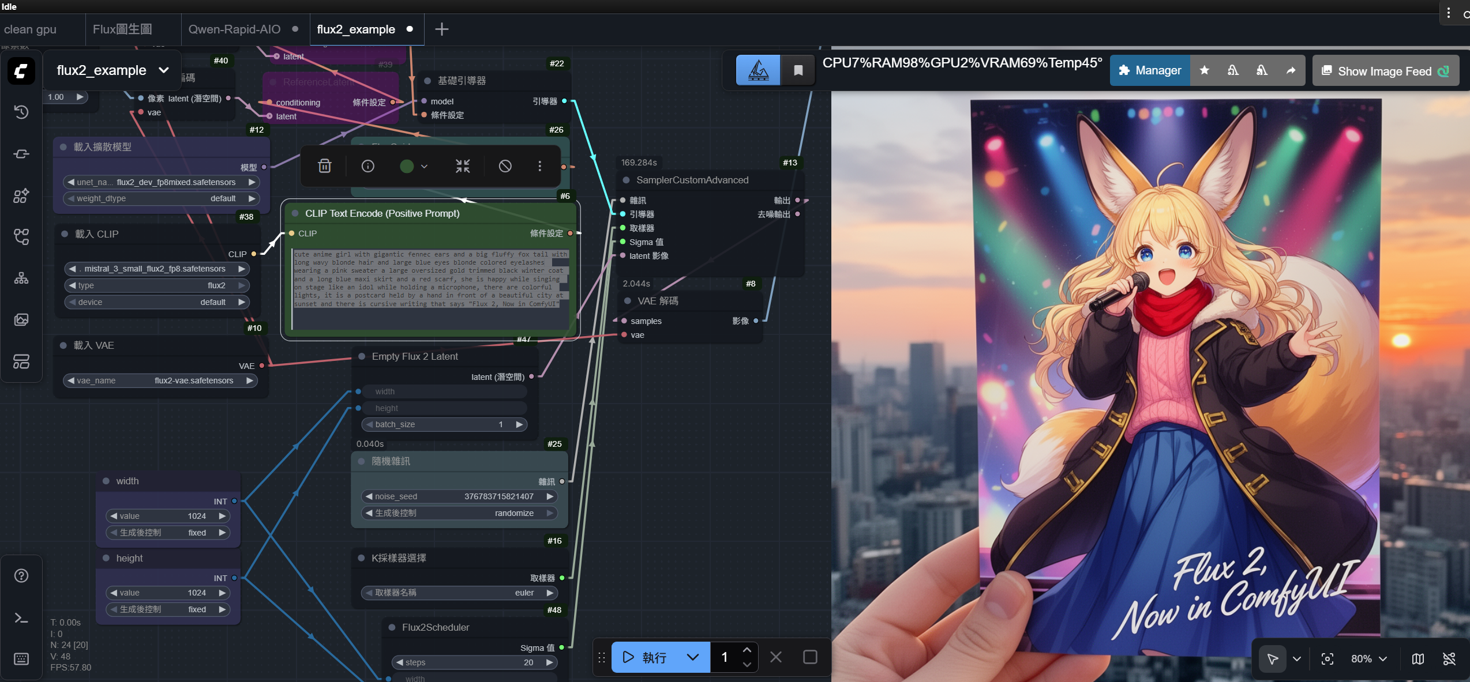This screenshot has width=1470, height=682.
Task: Click the star icon next to Manager
Action: 1205,70
